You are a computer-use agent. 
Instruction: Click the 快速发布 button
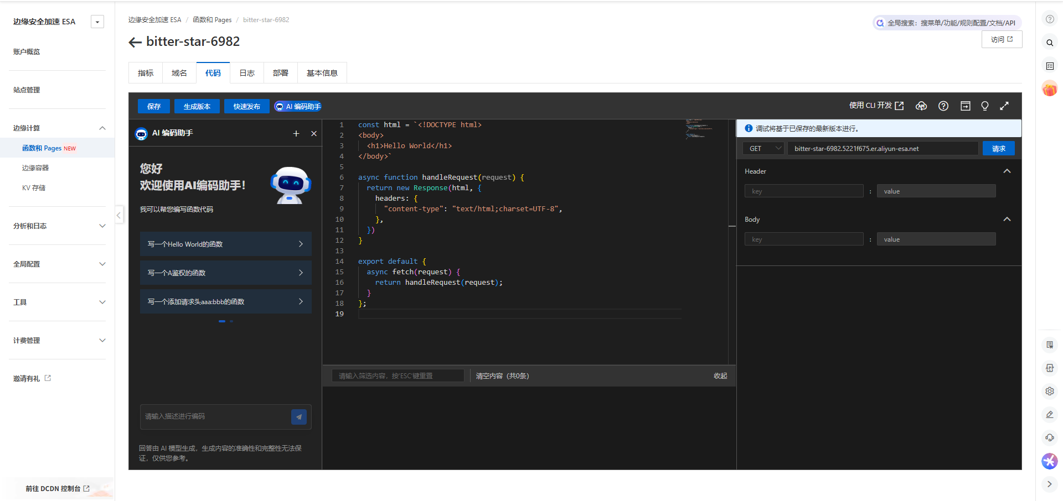pos(246,107)
